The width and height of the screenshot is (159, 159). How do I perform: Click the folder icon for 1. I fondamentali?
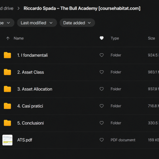coord(8,55)
